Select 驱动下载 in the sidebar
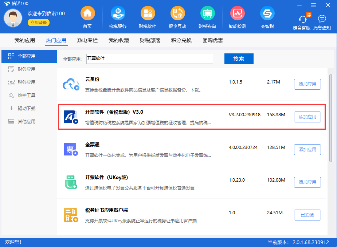 click(29, 109)
